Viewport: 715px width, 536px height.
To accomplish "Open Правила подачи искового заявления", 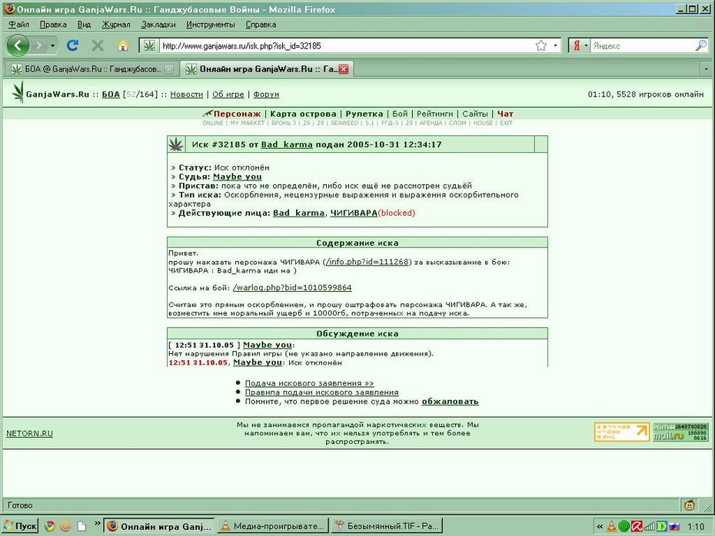I will [322, 392].
